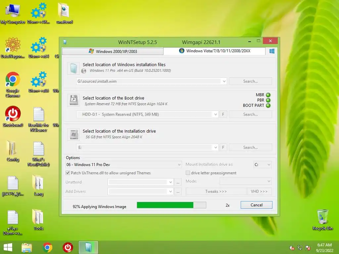Viewport: 339px width, 254px height.
Task: Click Shutdown8 icon in taskbar
Action: click(x=68, y=247)
